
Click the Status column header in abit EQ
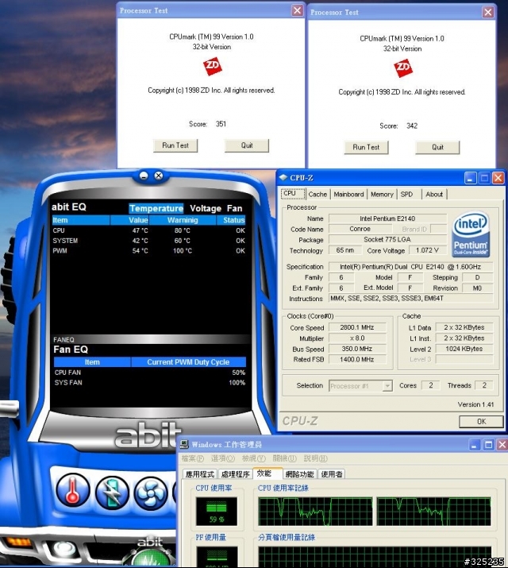231,220
